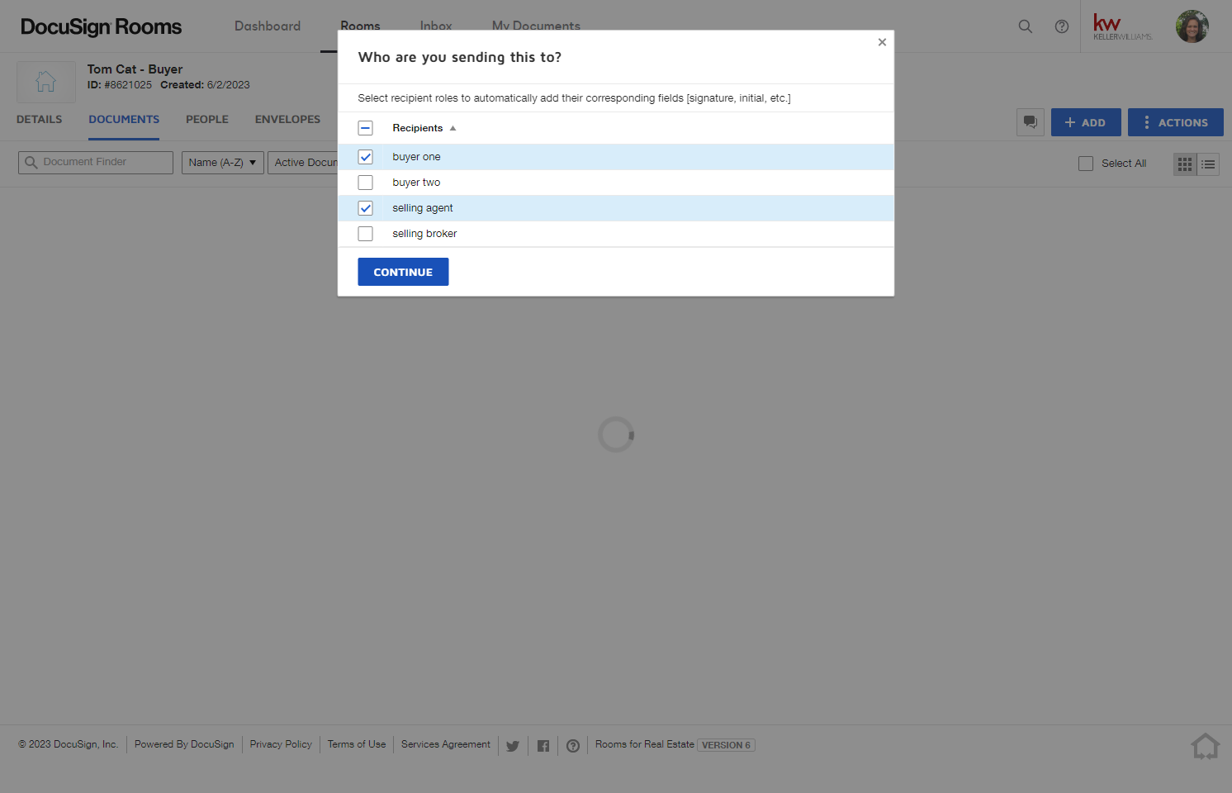Click in the Document Finder search field
This screenshot has height=793, width=1232.
tap(96, 163)
